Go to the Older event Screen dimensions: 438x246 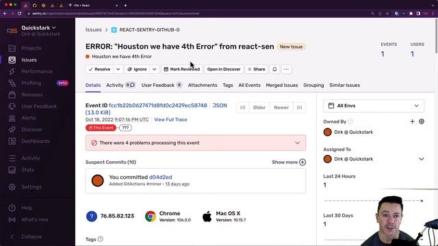(259, 108)
